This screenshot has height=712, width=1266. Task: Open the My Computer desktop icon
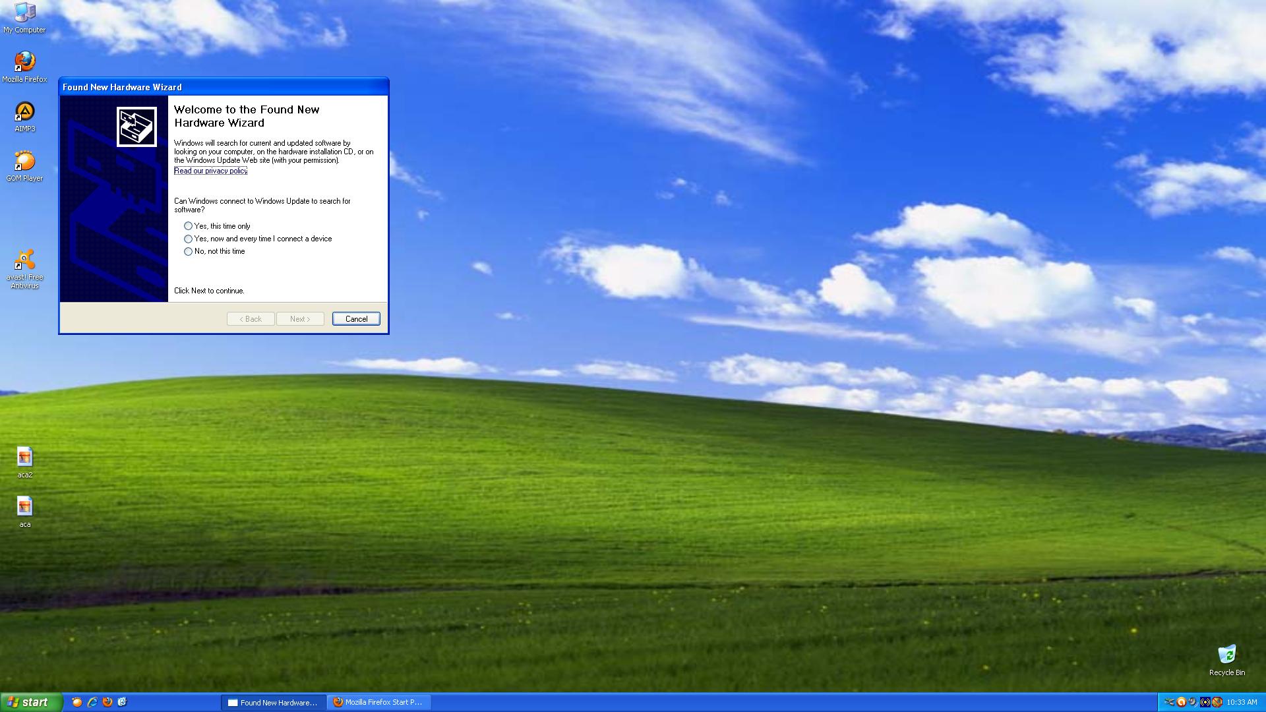point(24,16)
